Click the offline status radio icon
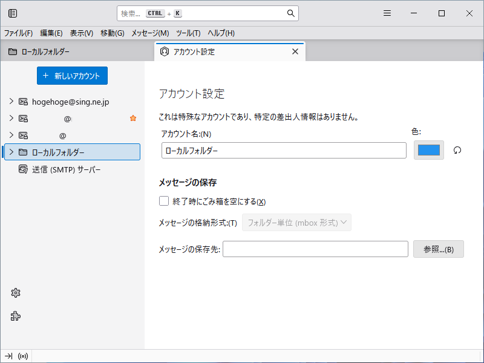This screenshot has width=484, height=363. click(x=24, y=356)
